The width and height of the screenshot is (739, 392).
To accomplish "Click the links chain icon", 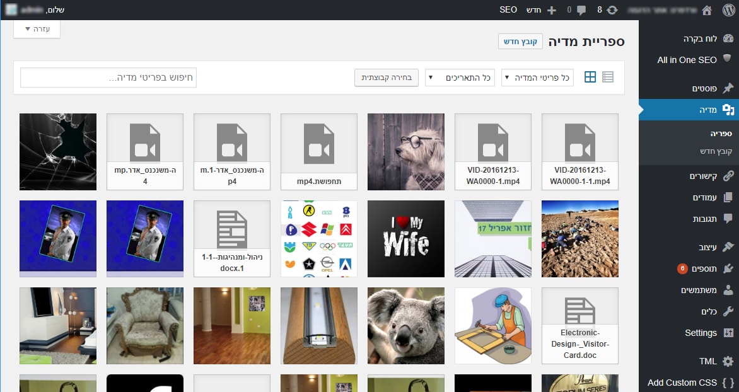I will (x=728, y=176).
